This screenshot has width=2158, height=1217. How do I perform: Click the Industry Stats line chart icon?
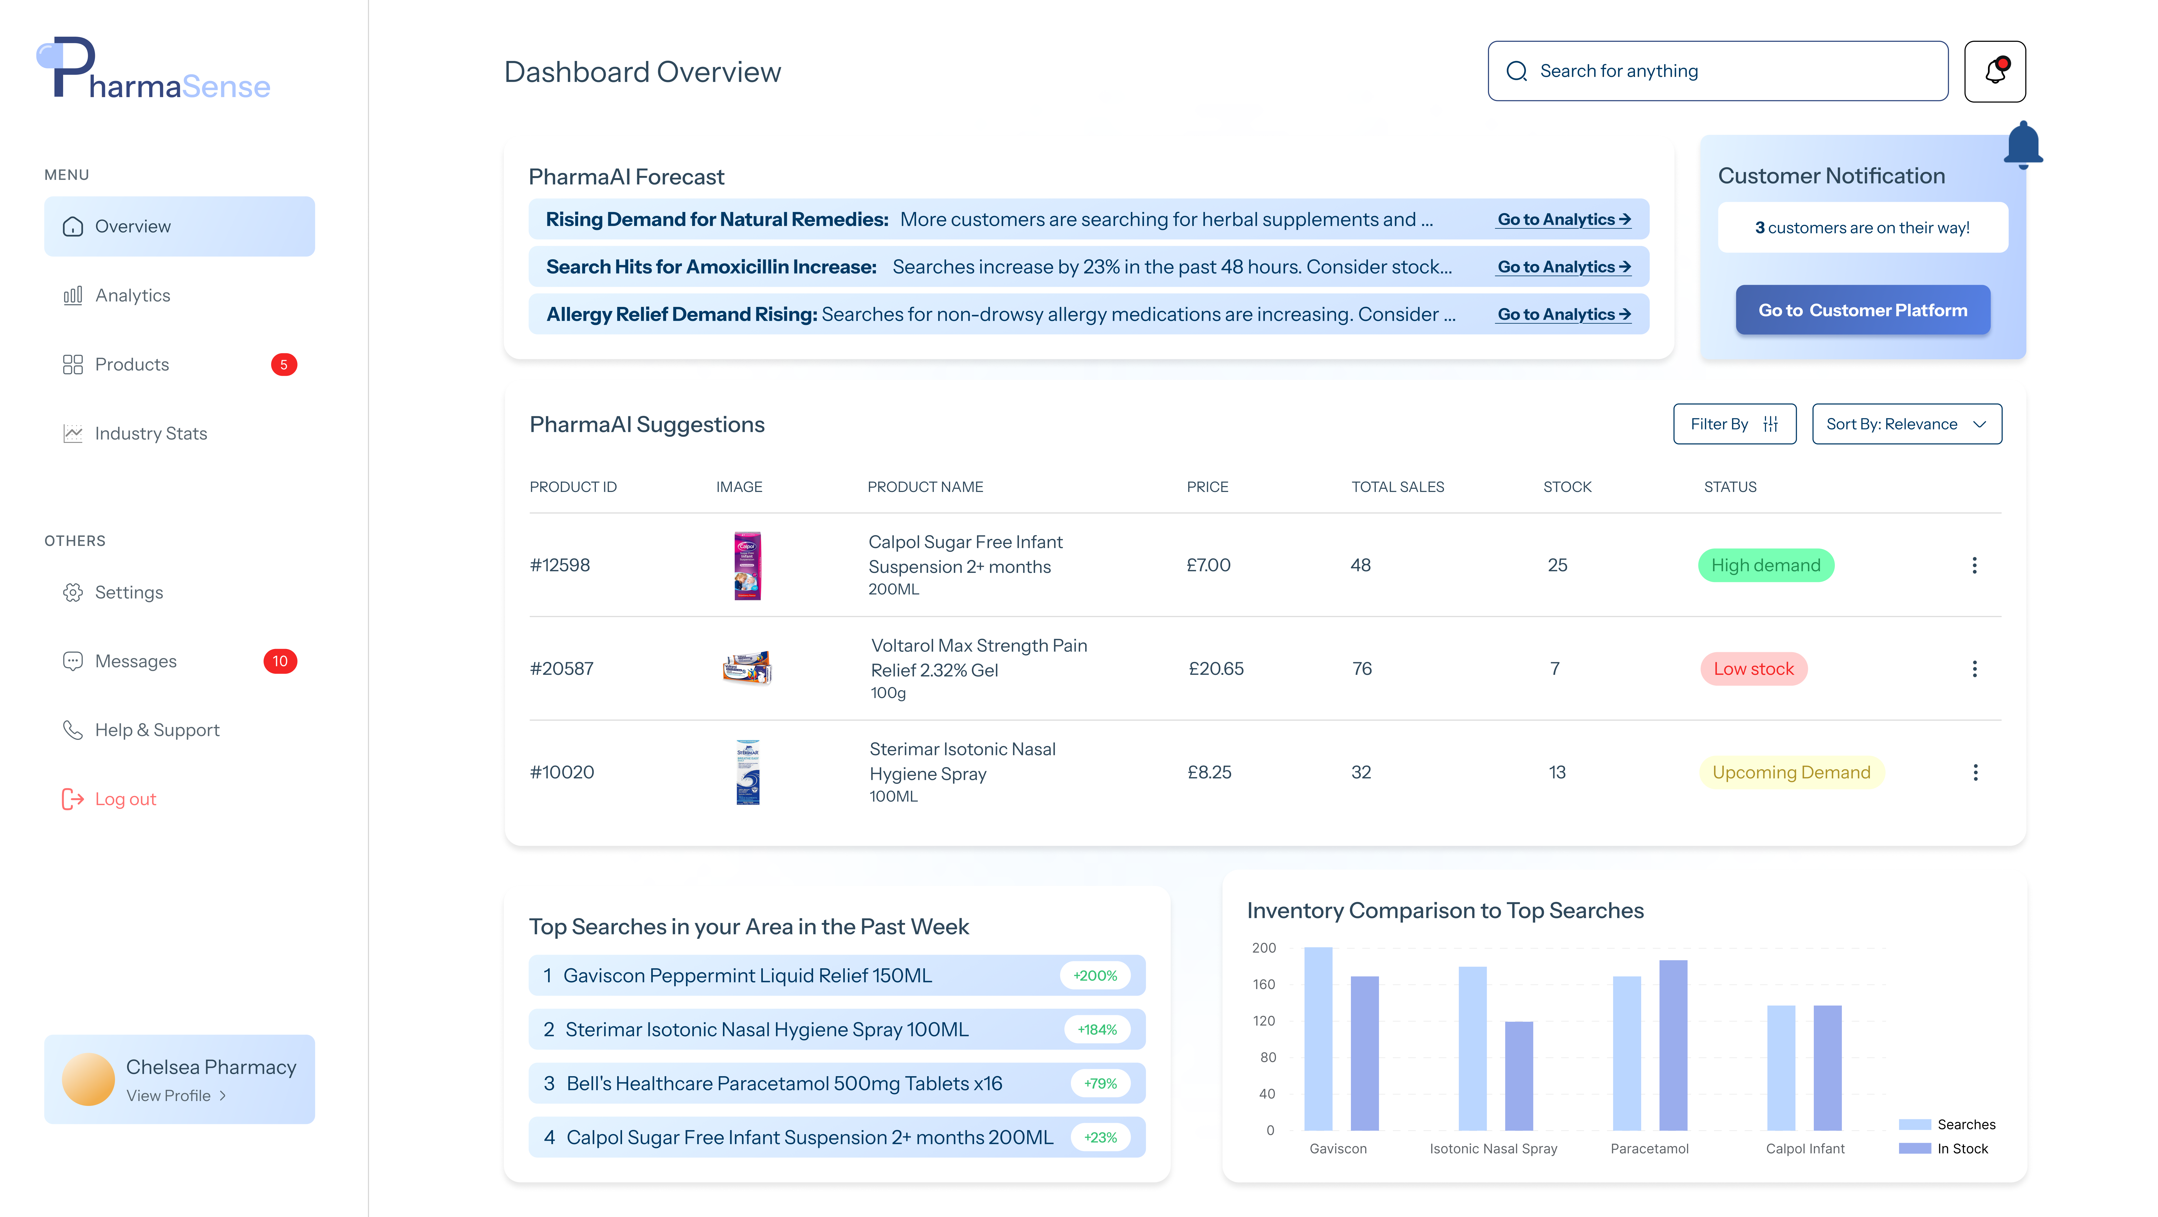click(x=73, y=434)
